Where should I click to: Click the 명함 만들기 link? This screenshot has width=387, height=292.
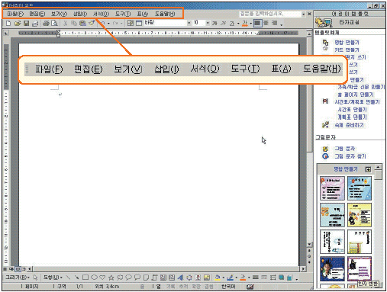coord(347,43)
